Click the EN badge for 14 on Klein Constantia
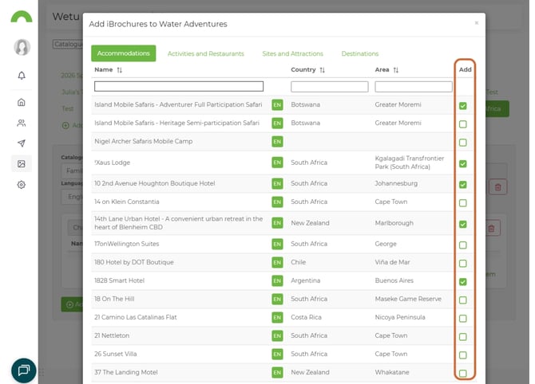The height and width of the screenshot is (384, 535). tap(277, 202)
